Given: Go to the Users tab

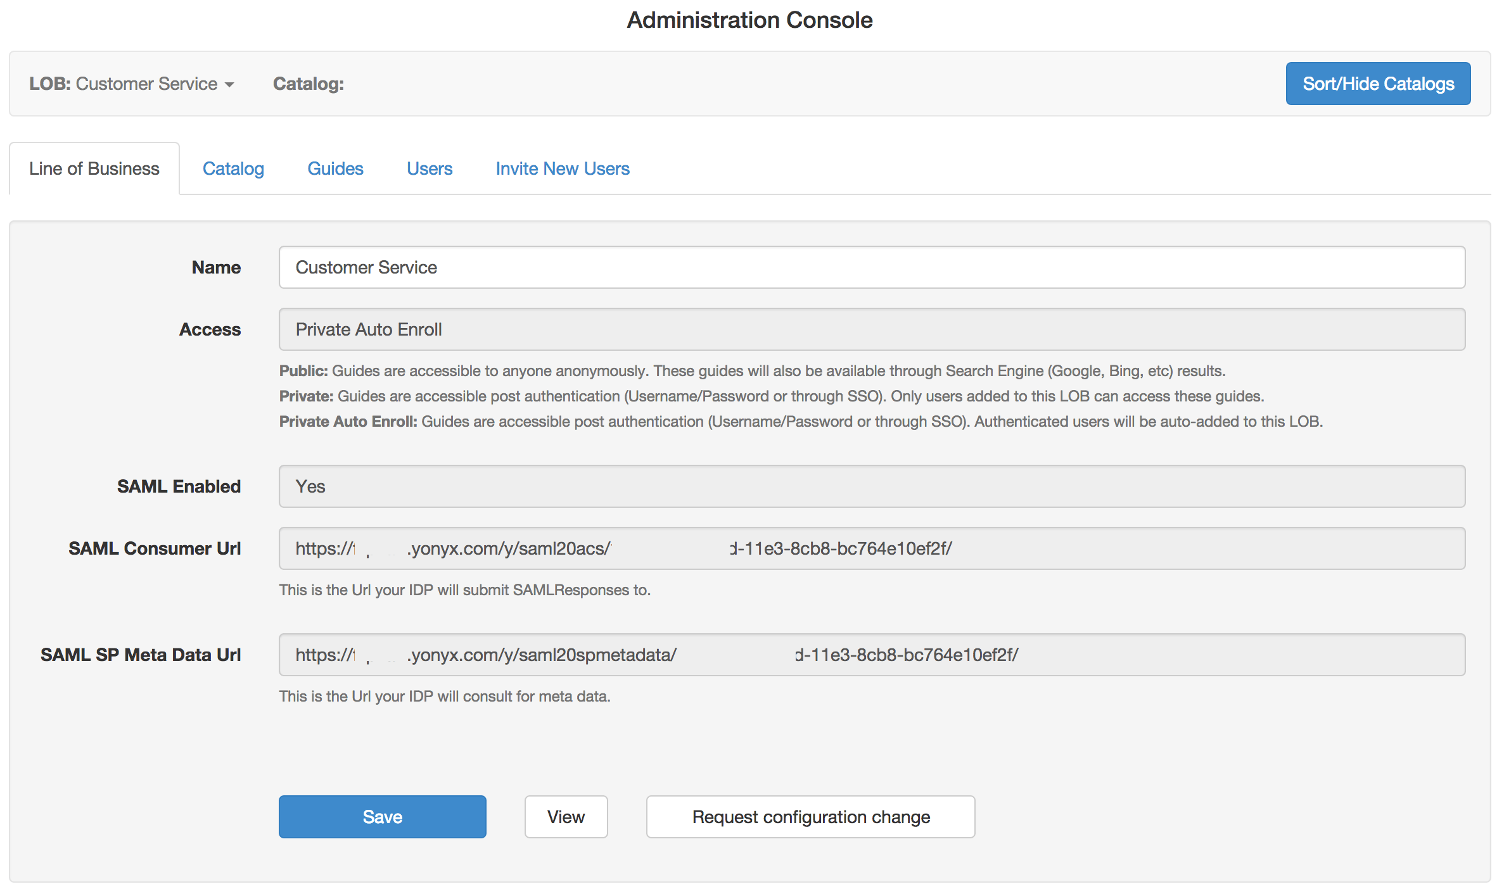Looking at the screenshot, I should (430, 168).
